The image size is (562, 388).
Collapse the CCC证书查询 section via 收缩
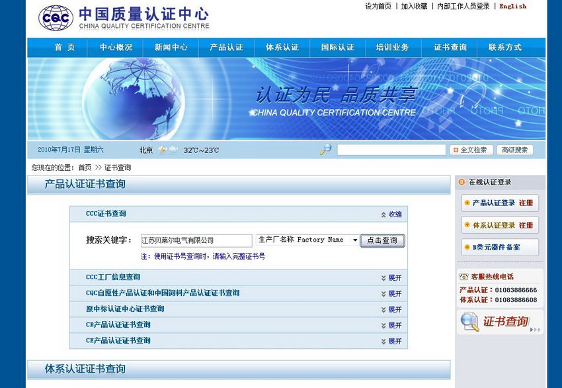[391, 215]
